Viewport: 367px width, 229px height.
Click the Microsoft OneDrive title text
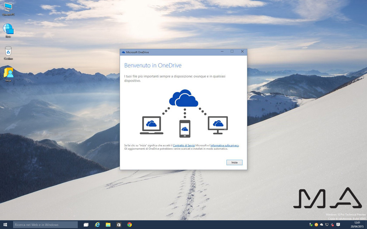137,52
